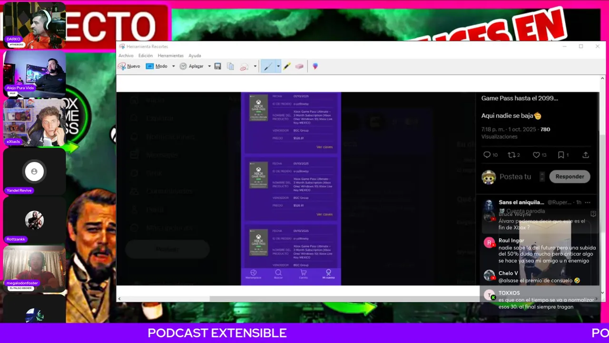Send the snip with the envelope icon
This screenshot has height=343, width=609.
tap(244, 67)
